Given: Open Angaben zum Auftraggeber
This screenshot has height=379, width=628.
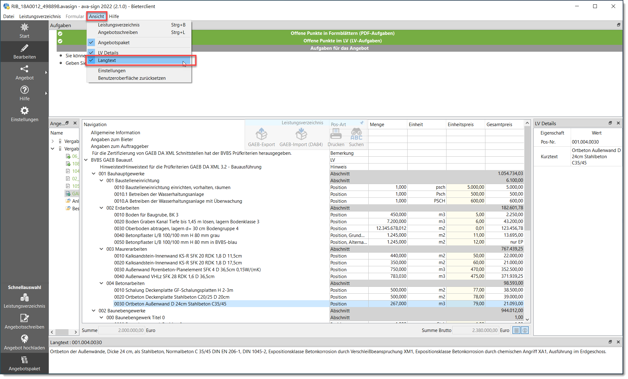Looking at the screenshot, I should [120, 146].
